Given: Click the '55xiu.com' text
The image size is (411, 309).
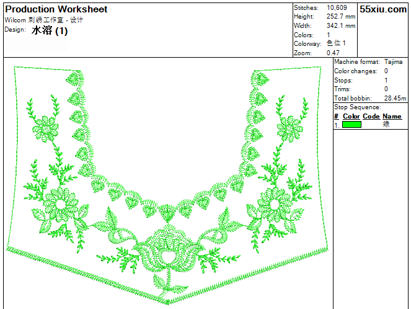Looking at the screenshot, I should [383, 9].
